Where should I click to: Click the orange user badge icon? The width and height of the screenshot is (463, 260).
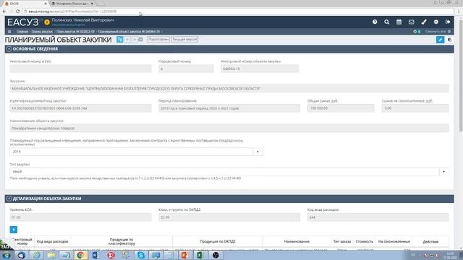pos(46,22)
